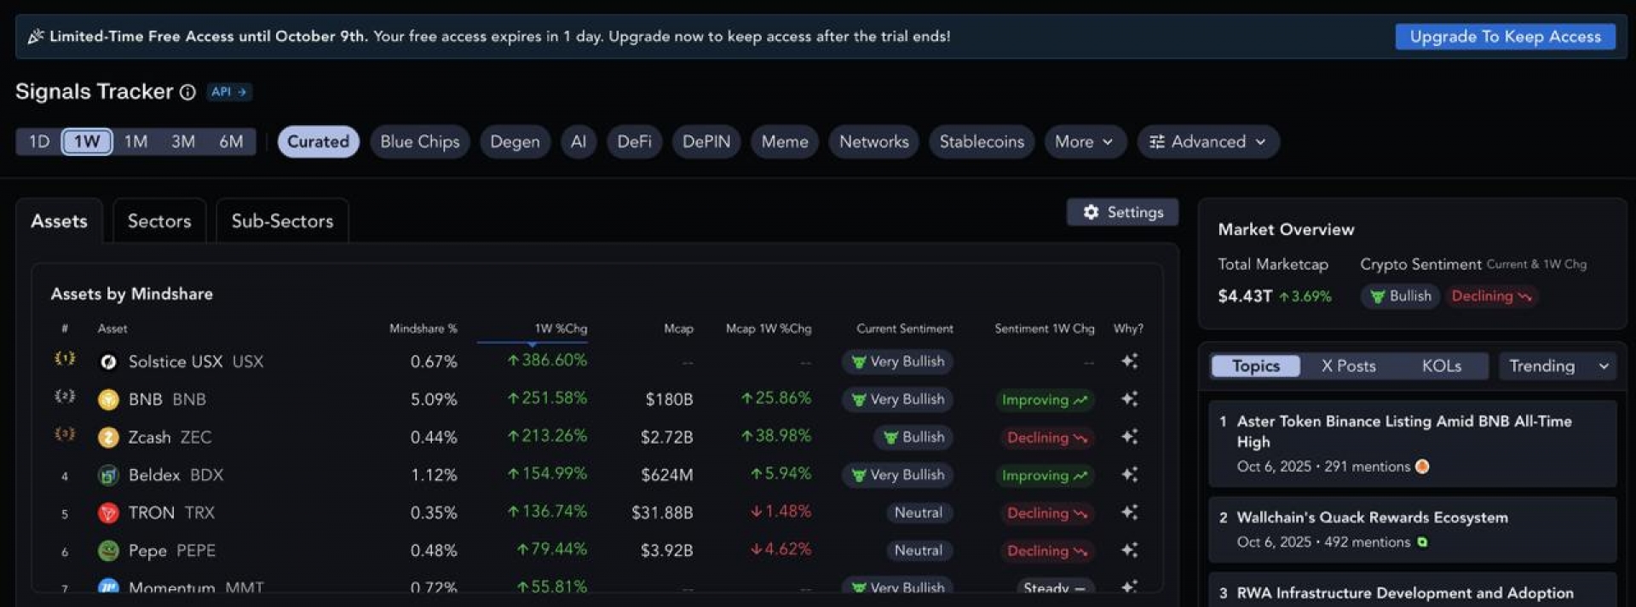Expand the More categories dropdown
This screenshot has height=607, width=1636.
coord(1084,142)
